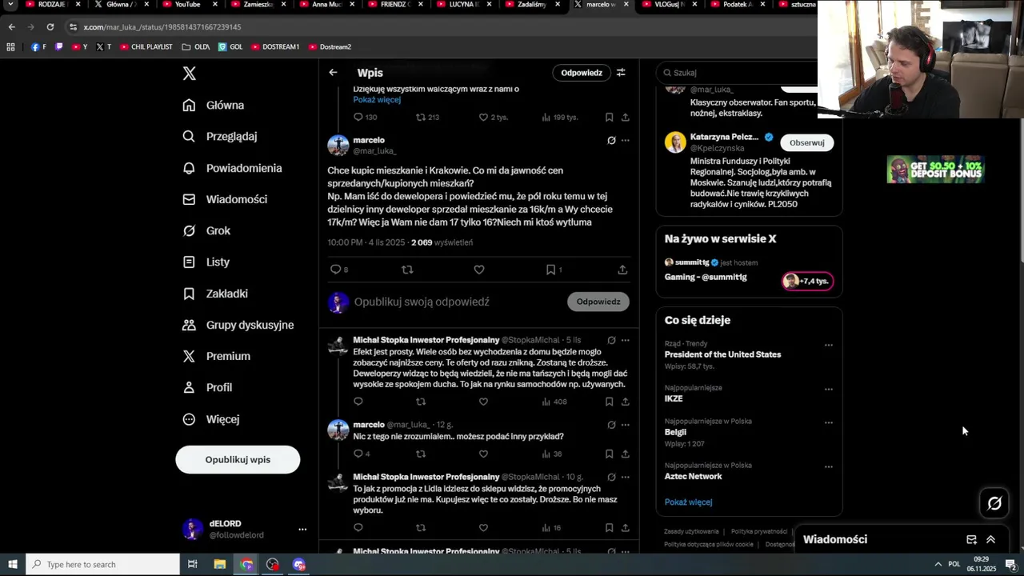The height and width of the screenshot is (576, 1024).
Task: Go back with the Wpis arrow
Action: tap(333, 73)
